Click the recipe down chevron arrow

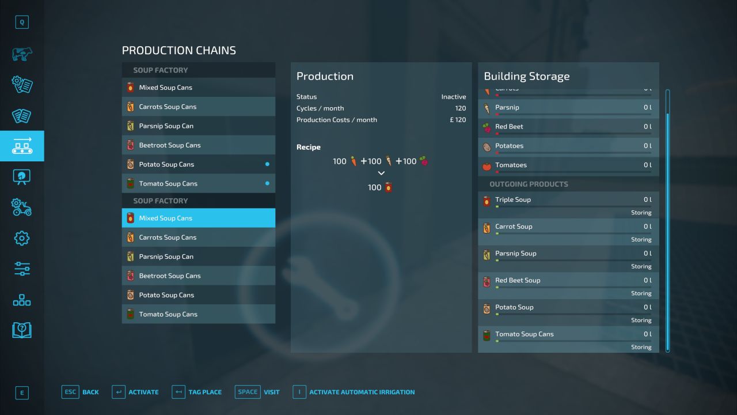click(381, 173)
